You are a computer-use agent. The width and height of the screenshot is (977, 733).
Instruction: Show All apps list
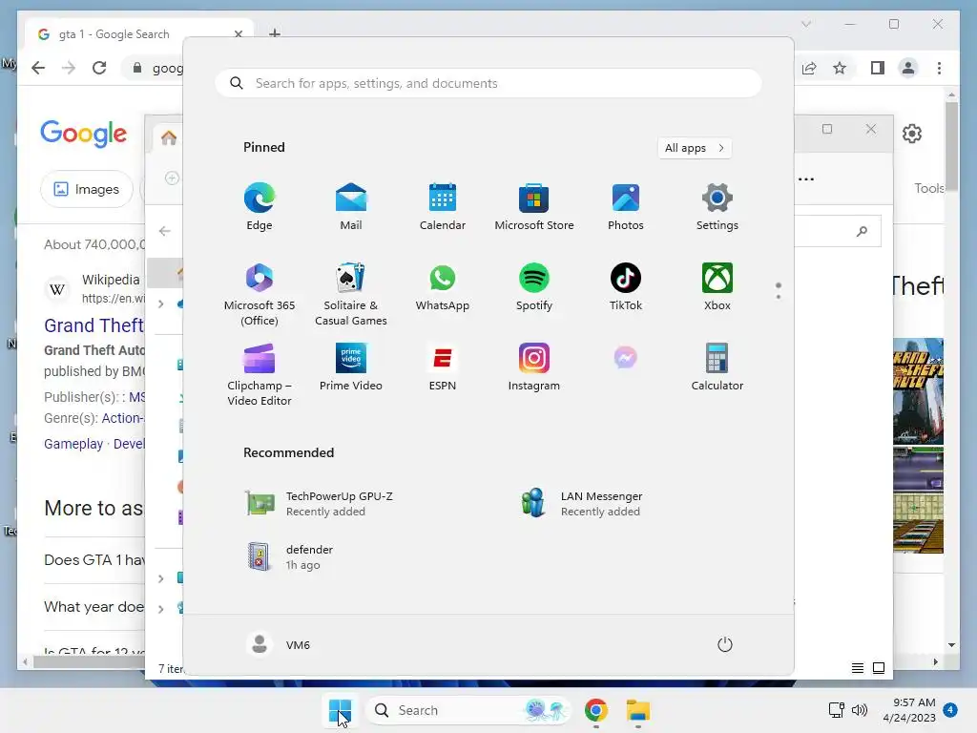695,148
